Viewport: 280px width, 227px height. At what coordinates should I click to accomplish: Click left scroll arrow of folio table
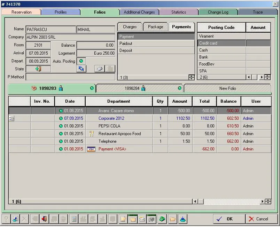point(195,202)
